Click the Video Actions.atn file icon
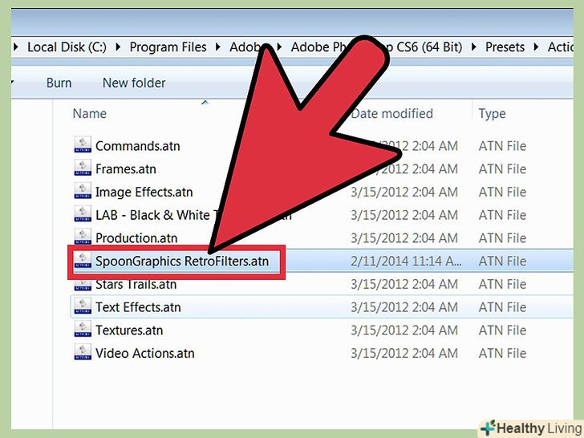 (83, 352)
